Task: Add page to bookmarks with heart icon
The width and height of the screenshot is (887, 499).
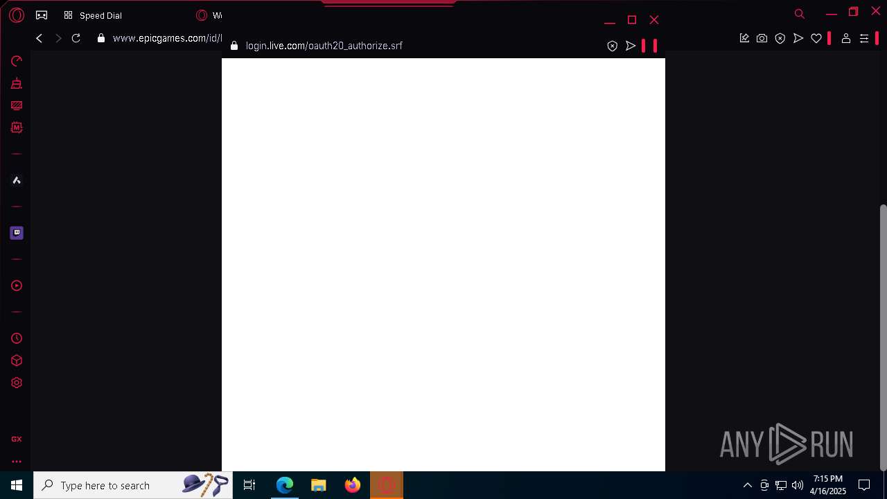Action: point(816,38)
